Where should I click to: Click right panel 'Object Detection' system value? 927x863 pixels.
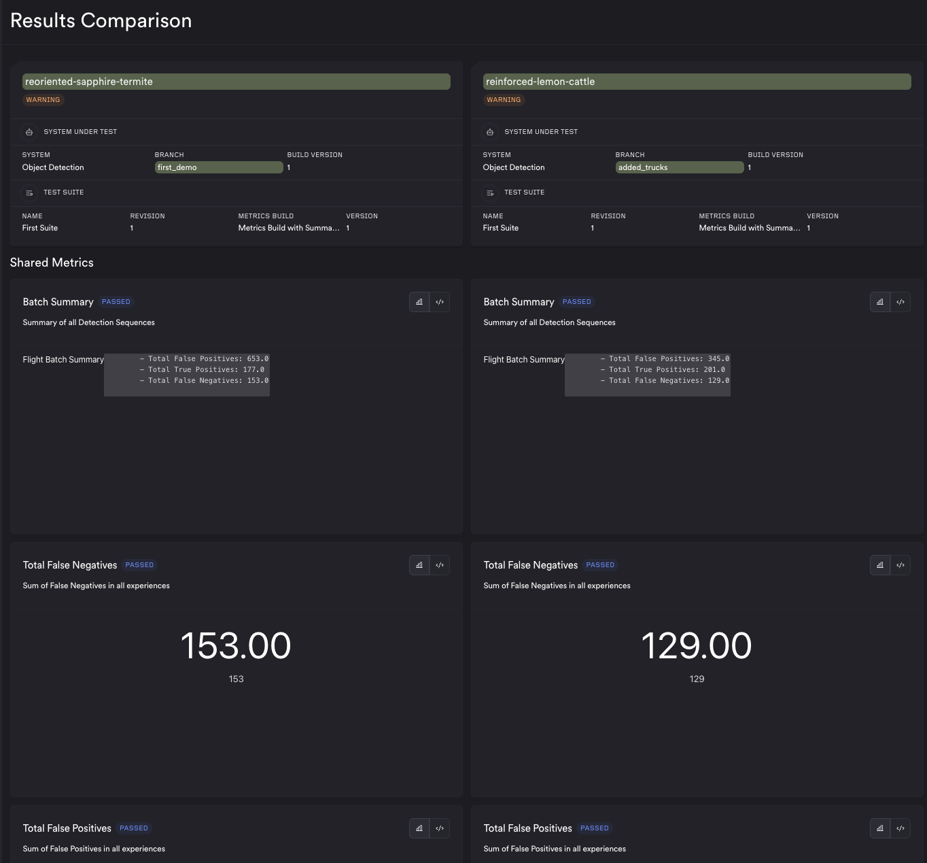514,167
